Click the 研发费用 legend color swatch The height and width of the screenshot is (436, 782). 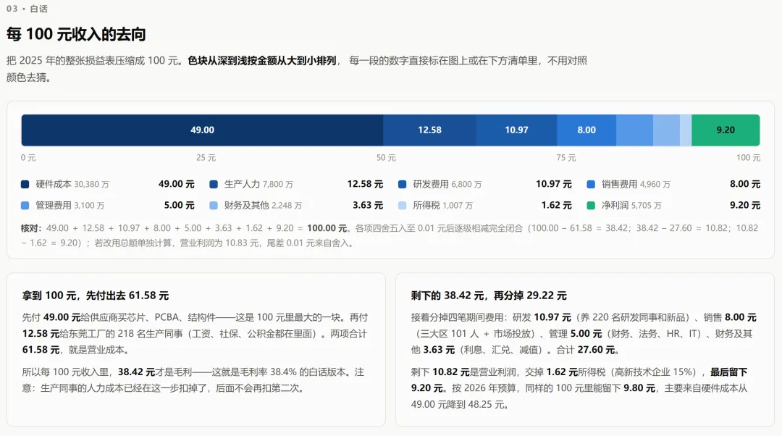click(x=402, y=184)
